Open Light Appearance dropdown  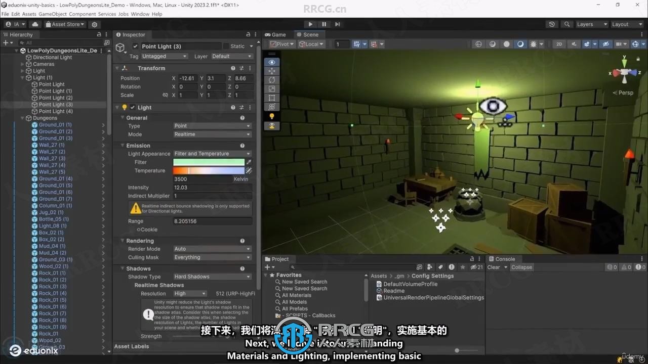tap(212, 154)
